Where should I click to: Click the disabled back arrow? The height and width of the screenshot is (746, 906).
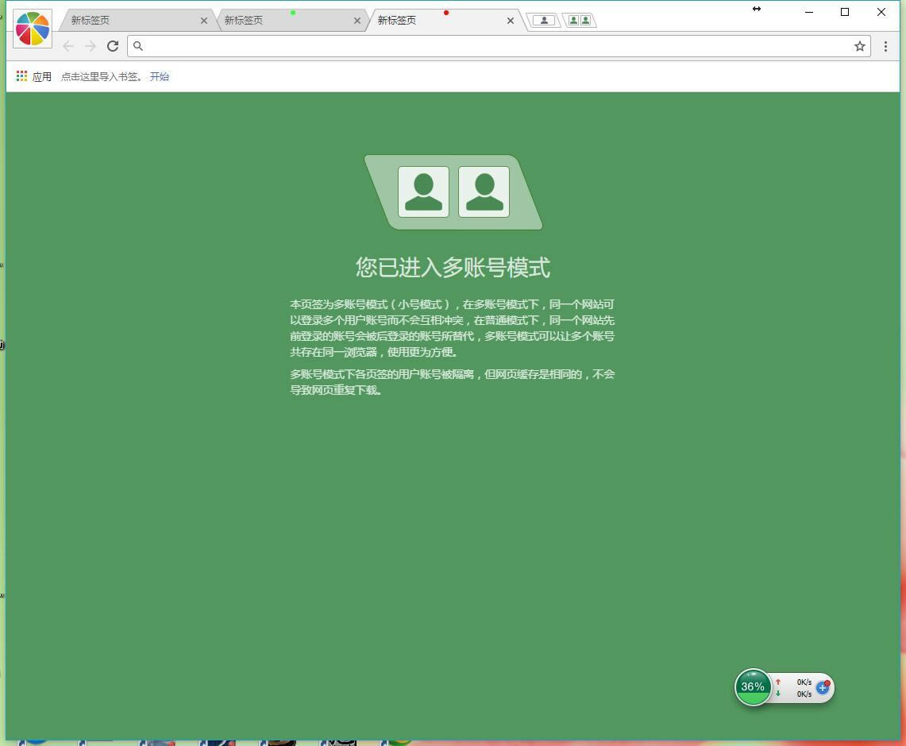68,46
